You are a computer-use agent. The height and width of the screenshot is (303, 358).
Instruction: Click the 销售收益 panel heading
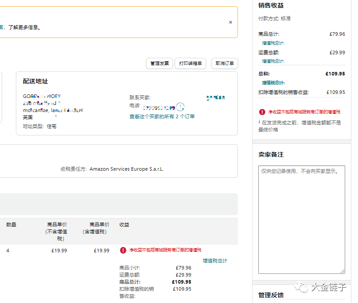pyautogui.click(x=271, y=6)
